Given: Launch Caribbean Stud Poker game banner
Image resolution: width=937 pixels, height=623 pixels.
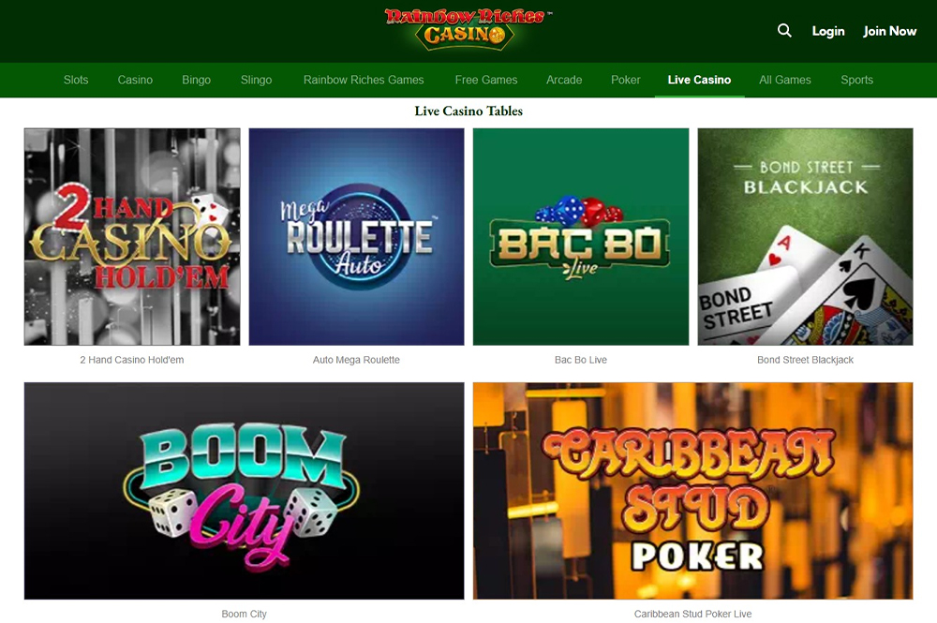Looking at the screenshot, I should pos(692,491).
